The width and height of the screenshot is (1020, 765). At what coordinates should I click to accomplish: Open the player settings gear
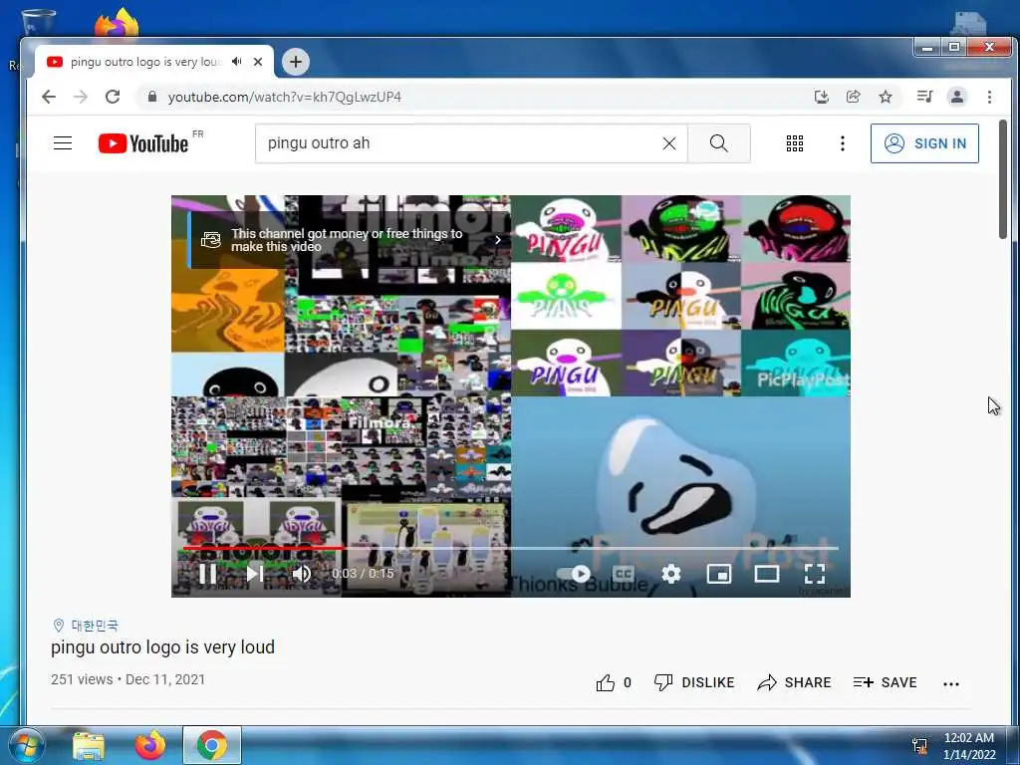671,574
